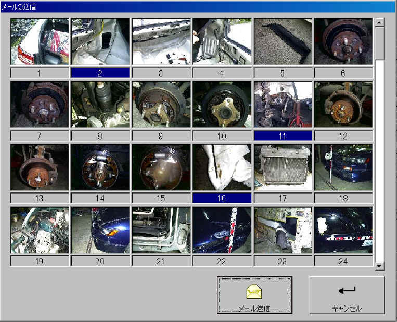Toggle the number 1 label button

(x=40, y=73)
